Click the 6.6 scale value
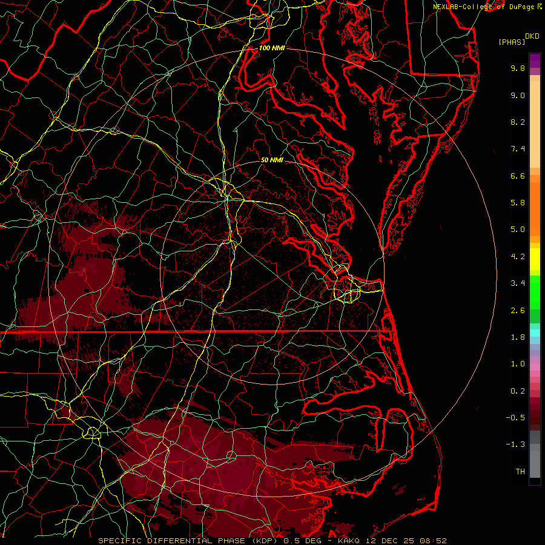The image size is (545, 545). [518, 176]
